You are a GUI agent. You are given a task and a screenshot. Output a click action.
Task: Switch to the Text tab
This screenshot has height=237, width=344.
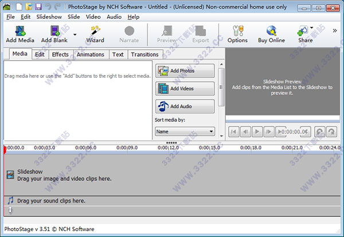point(118,54)
